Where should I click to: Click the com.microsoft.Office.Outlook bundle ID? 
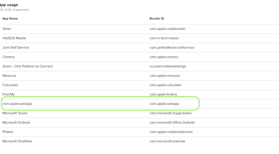[172, 123]
